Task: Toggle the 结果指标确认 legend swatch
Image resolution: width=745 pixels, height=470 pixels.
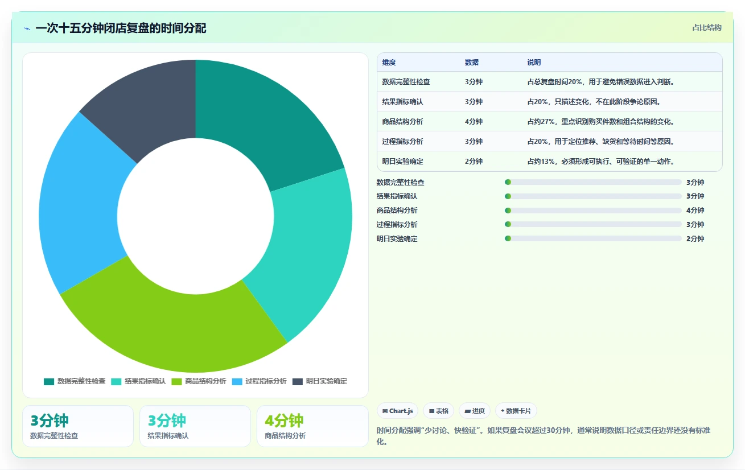Action: (x=116, y=381)
